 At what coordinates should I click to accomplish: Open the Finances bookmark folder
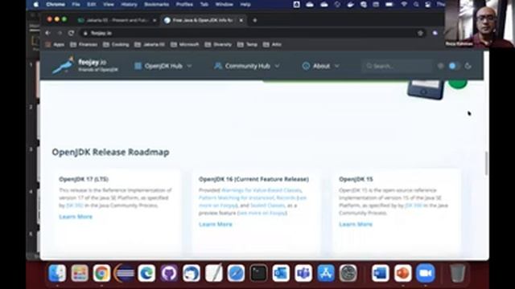[x=84, y=45]
